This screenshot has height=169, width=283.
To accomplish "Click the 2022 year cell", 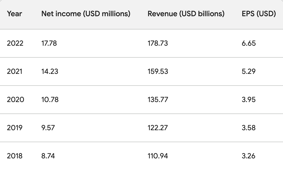I will pyautogui.click(x=15, y=43).
